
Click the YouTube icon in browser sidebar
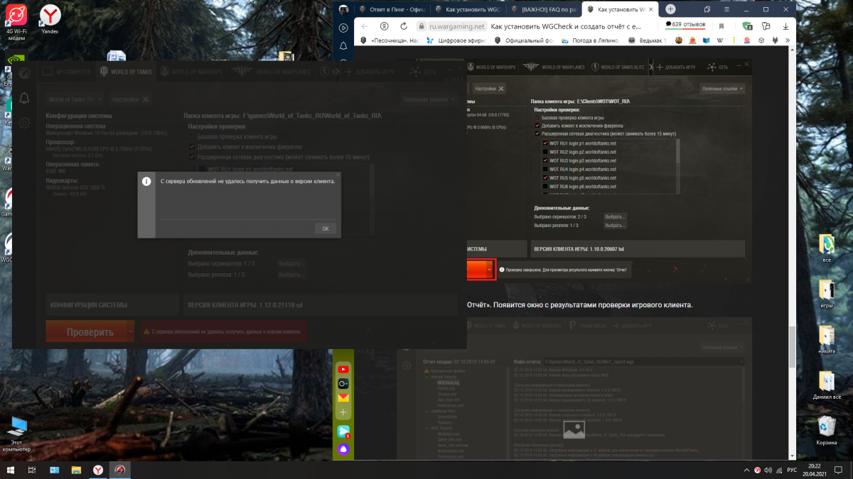(343, 369)
